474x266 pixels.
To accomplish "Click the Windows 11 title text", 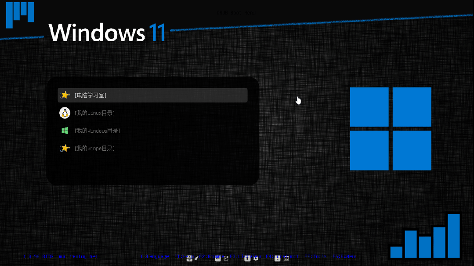I will [107, 32].
